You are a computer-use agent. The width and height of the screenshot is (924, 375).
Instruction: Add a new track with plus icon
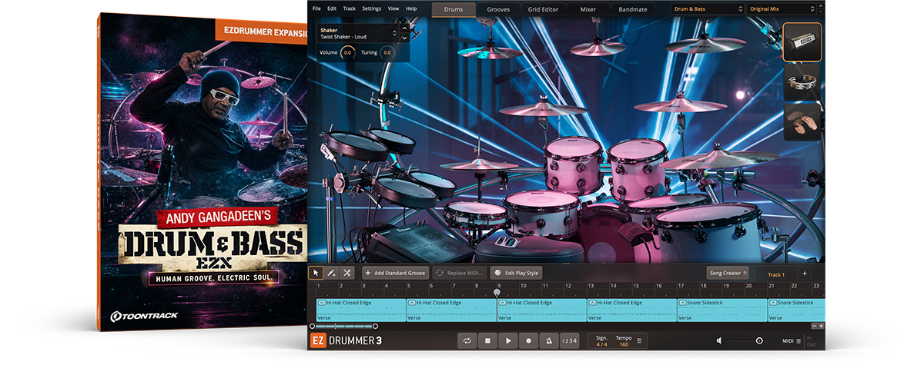point(805,273)
